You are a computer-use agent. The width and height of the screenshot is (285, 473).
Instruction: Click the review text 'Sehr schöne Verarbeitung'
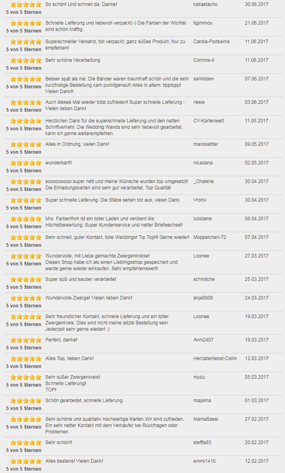pos(72,60)
